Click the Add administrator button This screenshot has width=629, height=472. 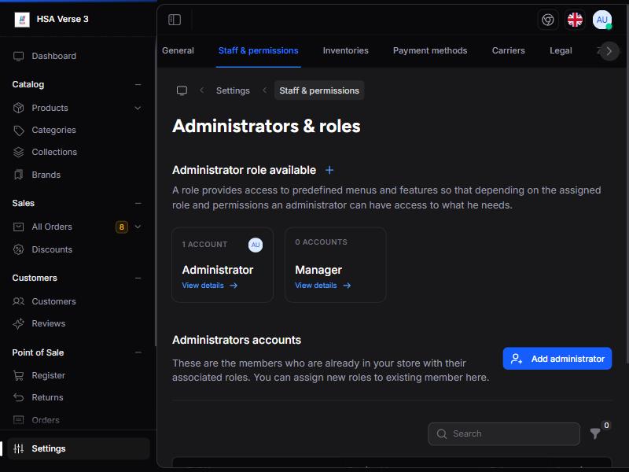pos(557,359)
